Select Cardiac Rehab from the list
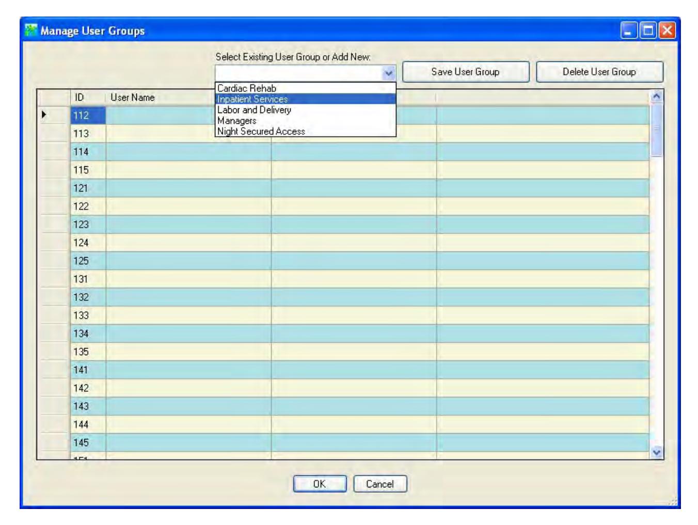The height and width of the screenshot is (525, 698). point(306,88)
